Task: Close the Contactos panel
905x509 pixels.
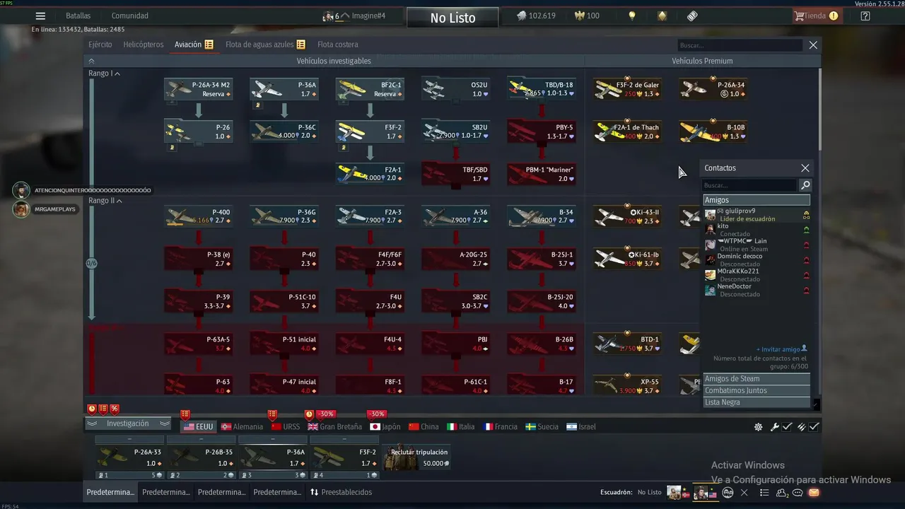Action: click(805, 168)
